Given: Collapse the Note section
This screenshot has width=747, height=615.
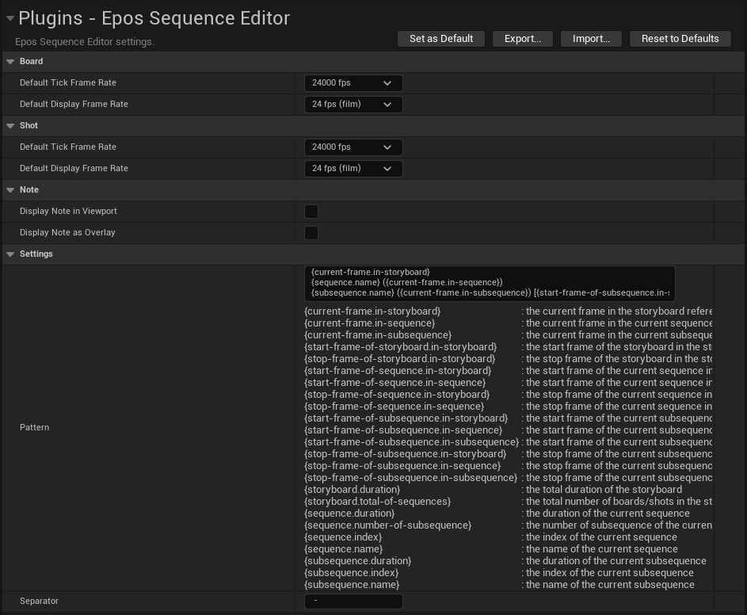Looking at the screenshot, I should pos(9,189).
